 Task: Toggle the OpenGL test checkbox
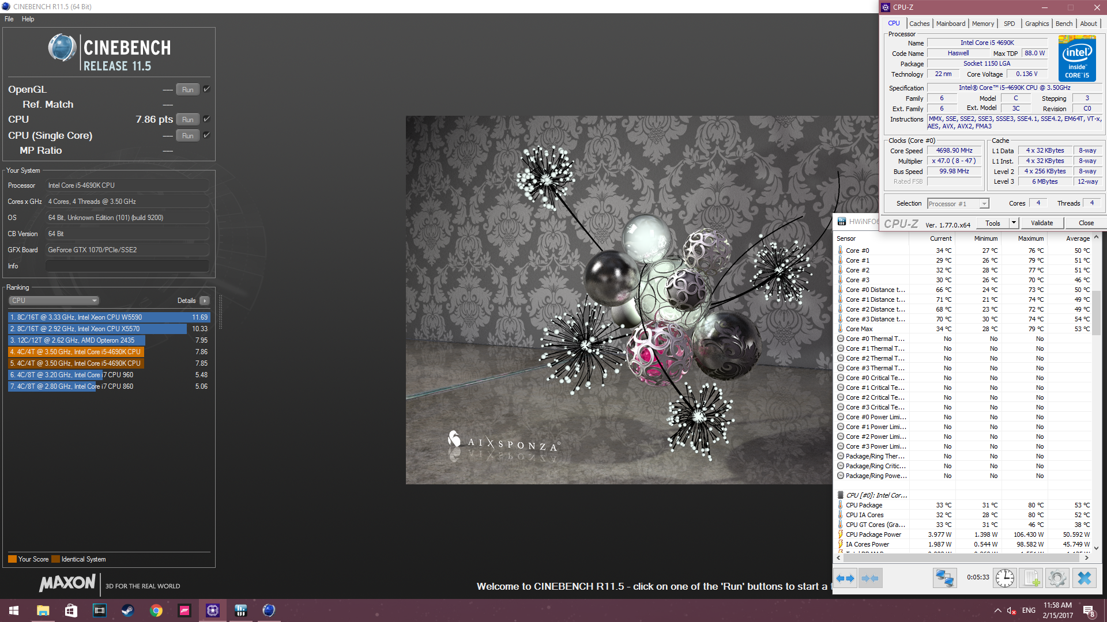pyautogui.click(x=206, y=89)
